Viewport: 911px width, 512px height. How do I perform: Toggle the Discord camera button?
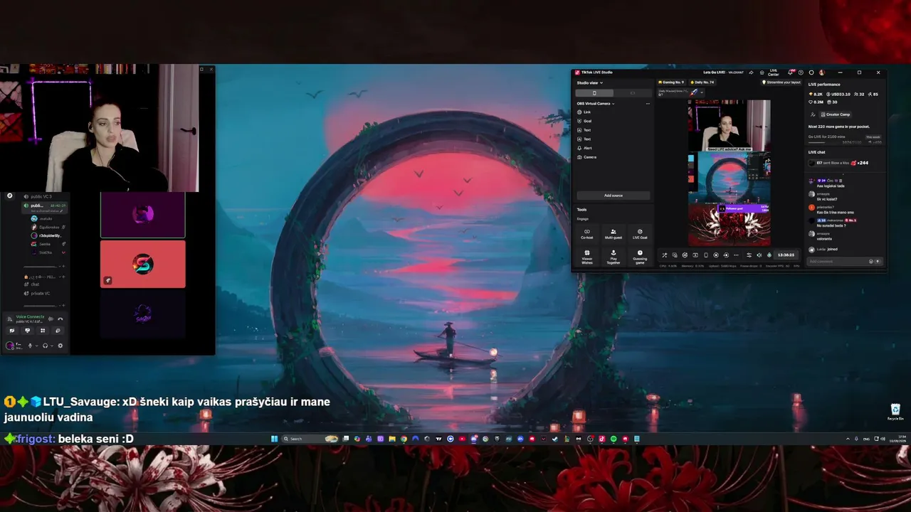pyautogui.click(x=11, y=331)
